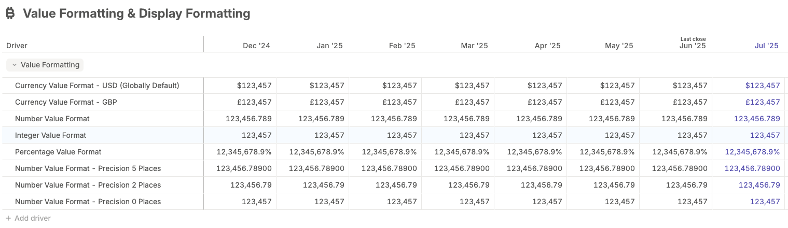Click the Feb '25 Number Value Format cell
The width and height of the screenshot is (788, 228).
coord(394,119)
